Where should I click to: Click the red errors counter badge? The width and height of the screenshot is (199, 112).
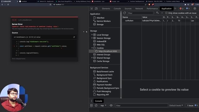click(182, 8)
